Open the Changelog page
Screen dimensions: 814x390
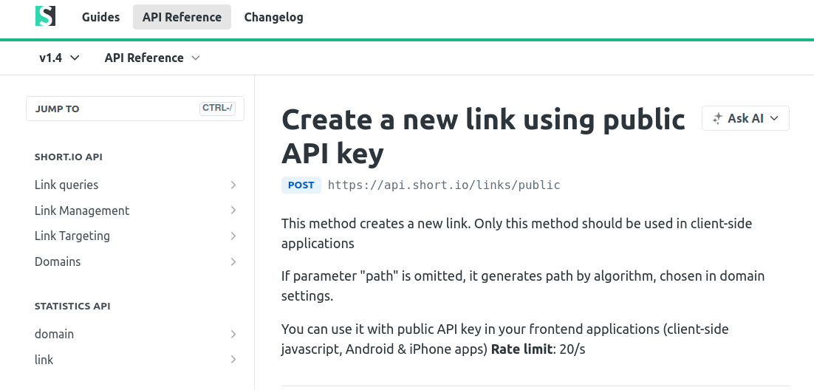point(273,17)
